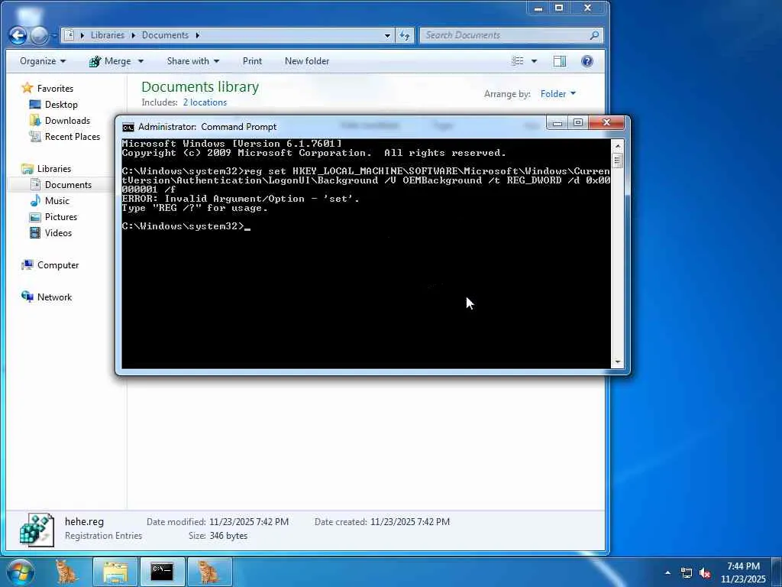Click first cat icon on taskbar
This screenshot has height=587, width=782.
click(66, 572)
